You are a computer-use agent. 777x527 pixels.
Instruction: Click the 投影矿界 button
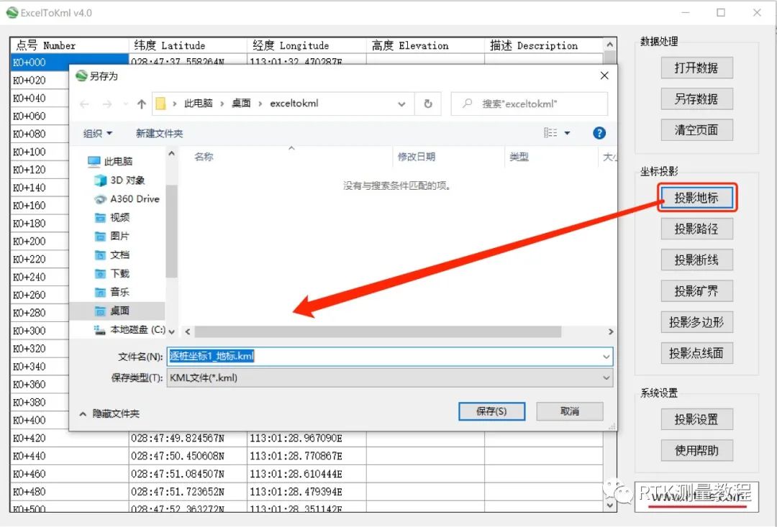click(696, 290)
